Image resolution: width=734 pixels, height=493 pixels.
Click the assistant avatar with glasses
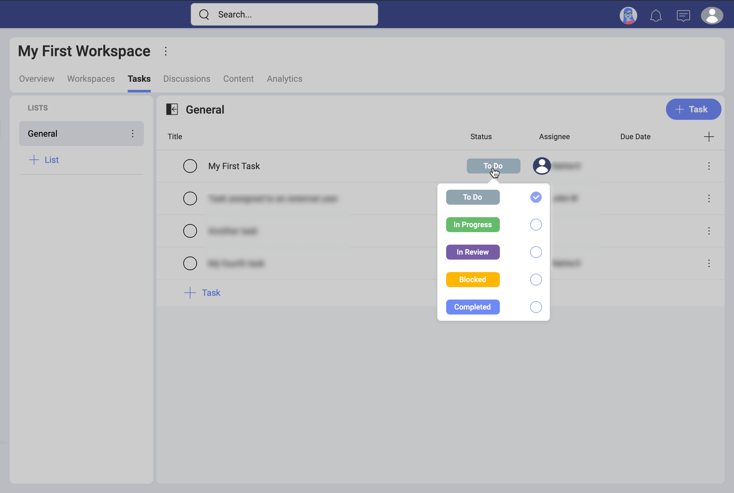click(x=628, y=15)
